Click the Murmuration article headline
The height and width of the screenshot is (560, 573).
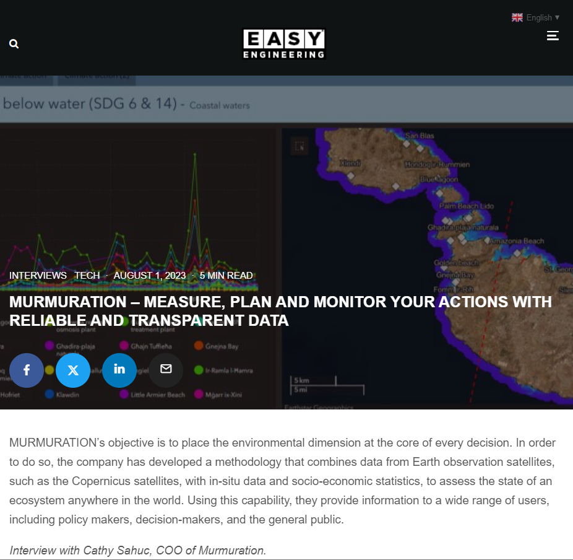[x=280, y=311]
